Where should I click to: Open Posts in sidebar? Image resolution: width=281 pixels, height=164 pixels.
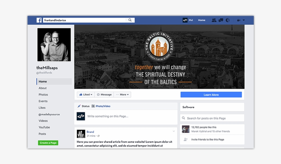pos(42,134)
